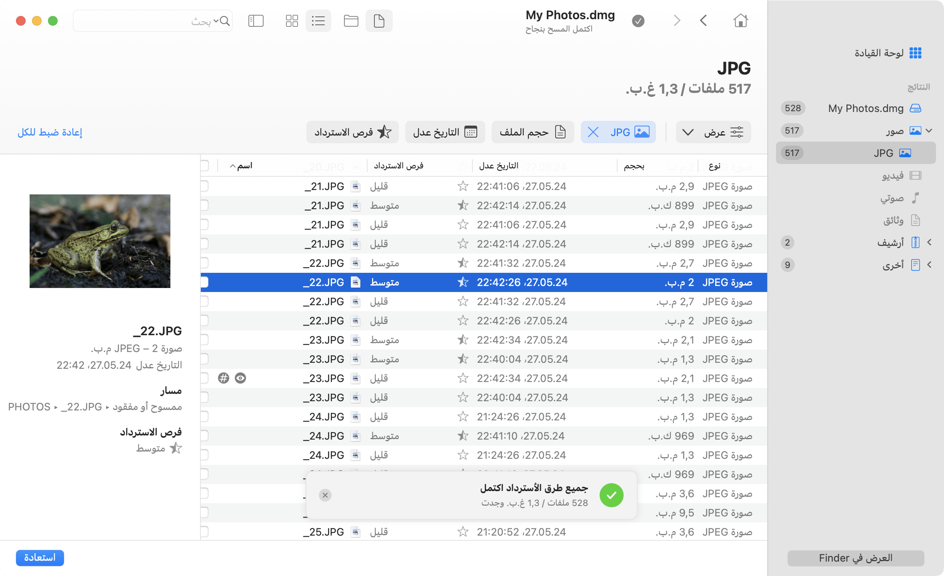Go forward with the right chevron arrow
Image resolution: width=944 pixels, height=576 pixels.
[677, 20]
